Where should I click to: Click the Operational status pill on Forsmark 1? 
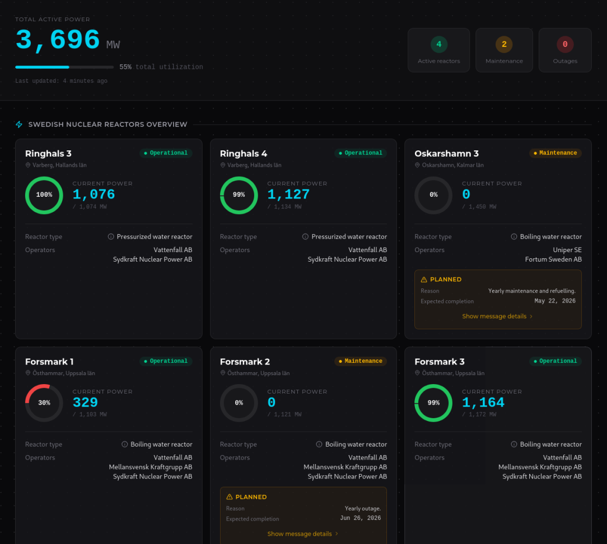pos(166,361)
